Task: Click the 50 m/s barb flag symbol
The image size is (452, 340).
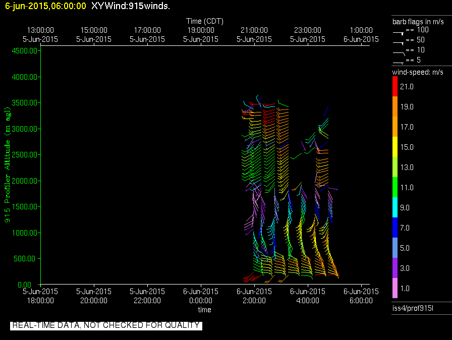Action: [399, 43]
